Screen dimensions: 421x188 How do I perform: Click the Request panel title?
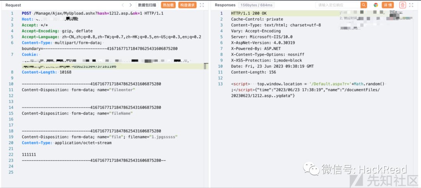pyautogui.click(x=13, y=5)
